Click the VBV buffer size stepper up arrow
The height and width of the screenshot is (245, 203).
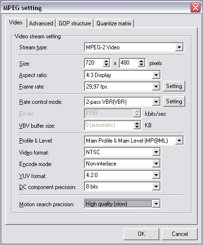(x=137, y=123)
